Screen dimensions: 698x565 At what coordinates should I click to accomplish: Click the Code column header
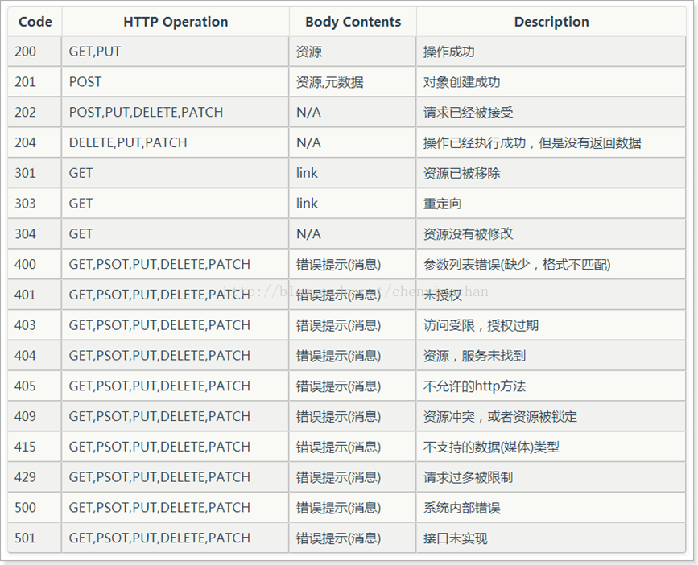(x=35, y=22)
